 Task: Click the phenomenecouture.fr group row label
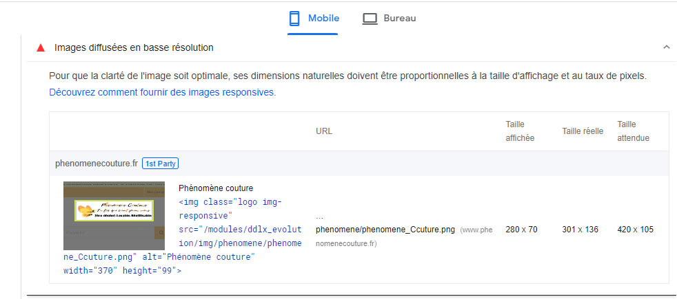(97, 164)
